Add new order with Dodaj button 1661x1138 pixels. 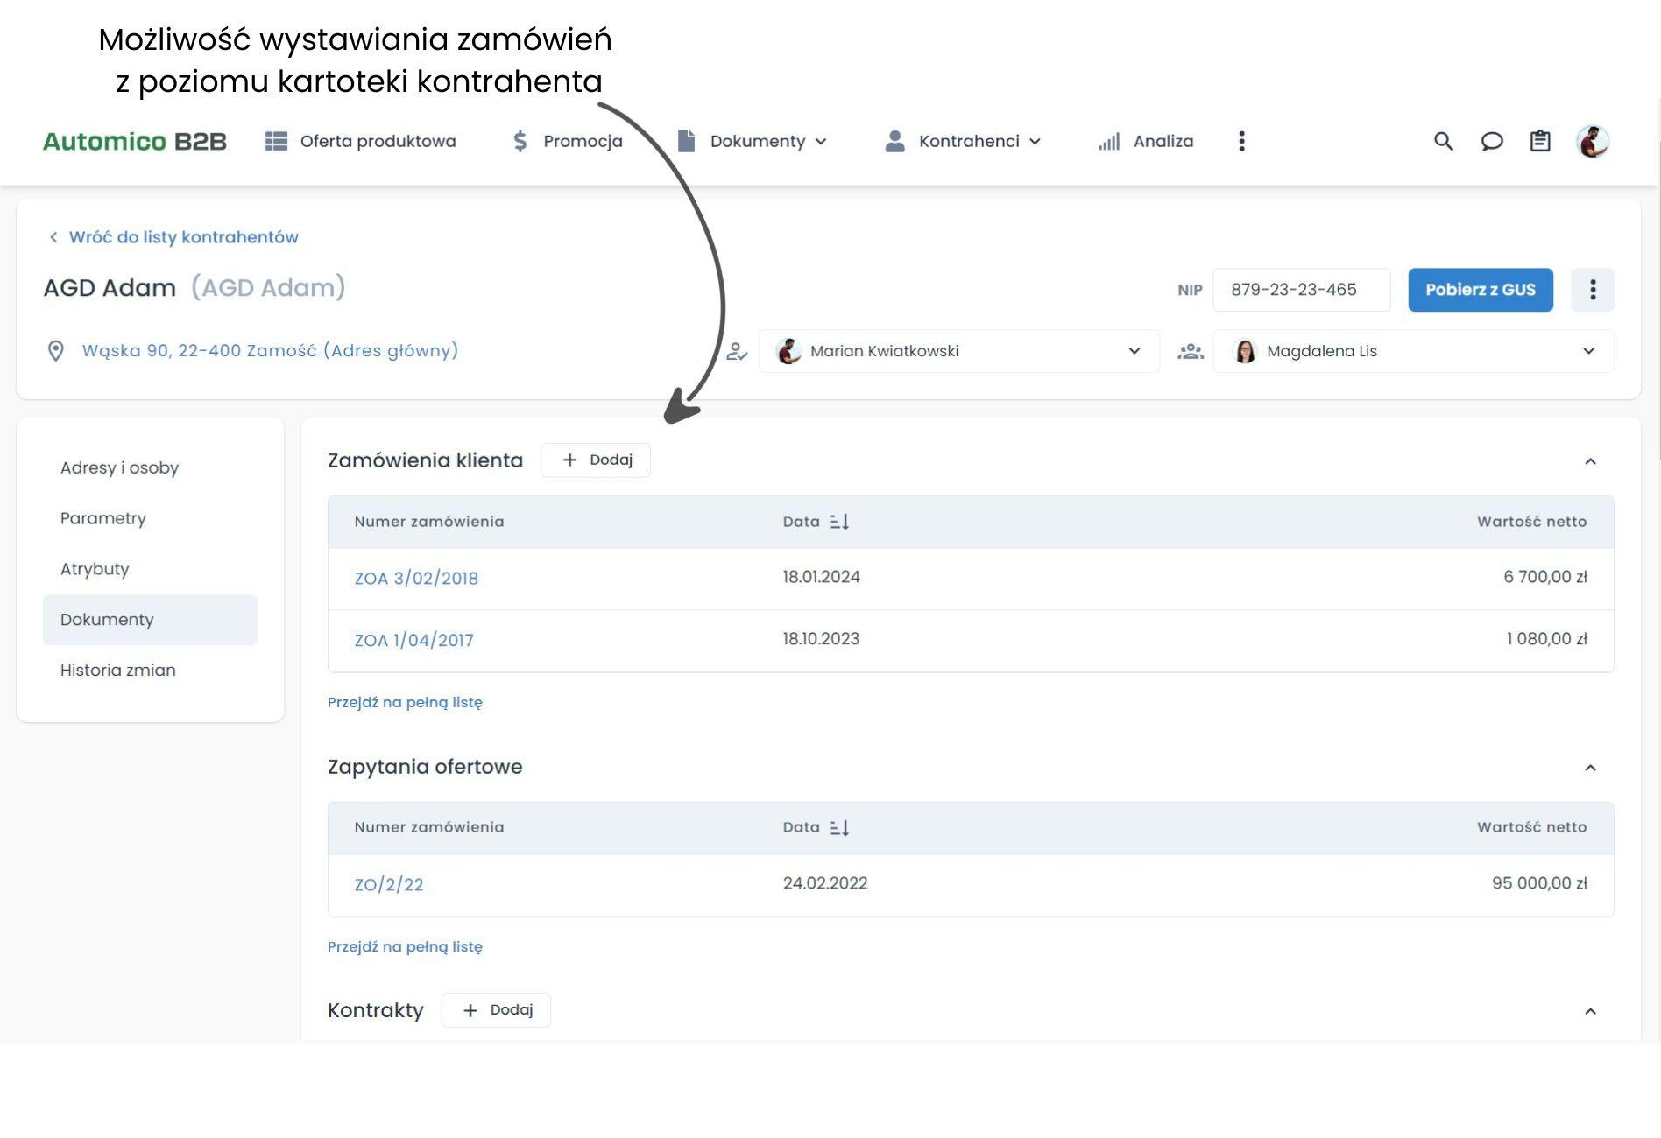point(596,460)
